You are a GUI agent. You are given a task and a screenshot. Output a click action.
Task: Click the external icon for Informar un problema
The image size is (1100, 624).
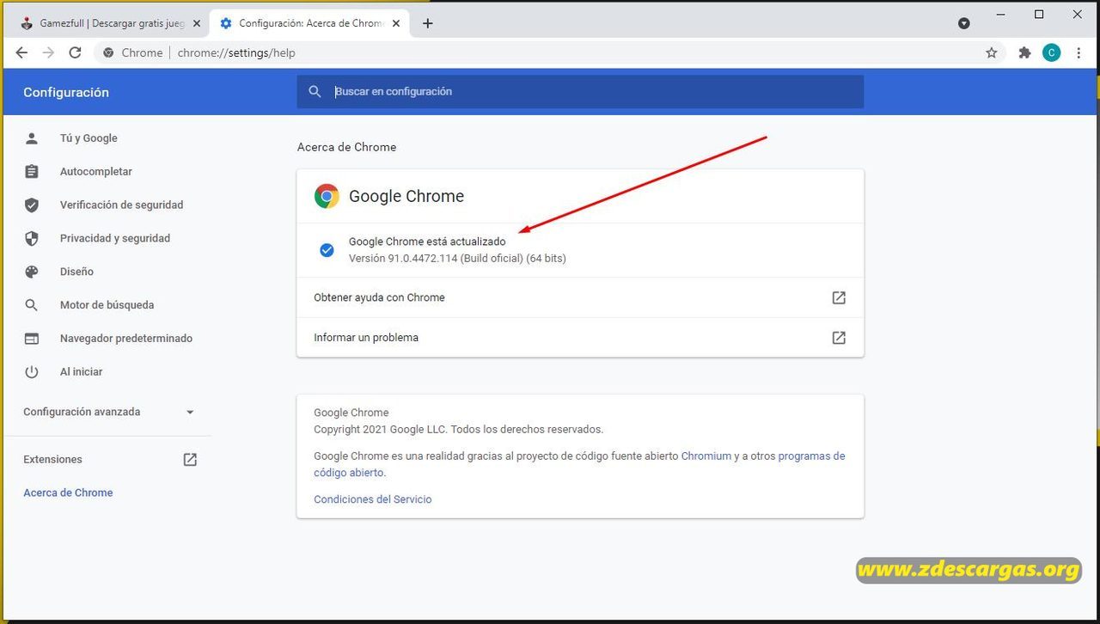point(839,338)
